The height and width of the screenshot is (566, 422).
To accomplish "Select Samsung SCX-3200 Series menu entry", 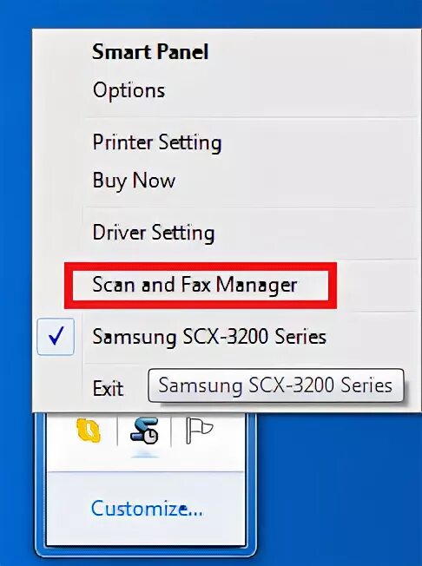I will click(x=209, y=337).
